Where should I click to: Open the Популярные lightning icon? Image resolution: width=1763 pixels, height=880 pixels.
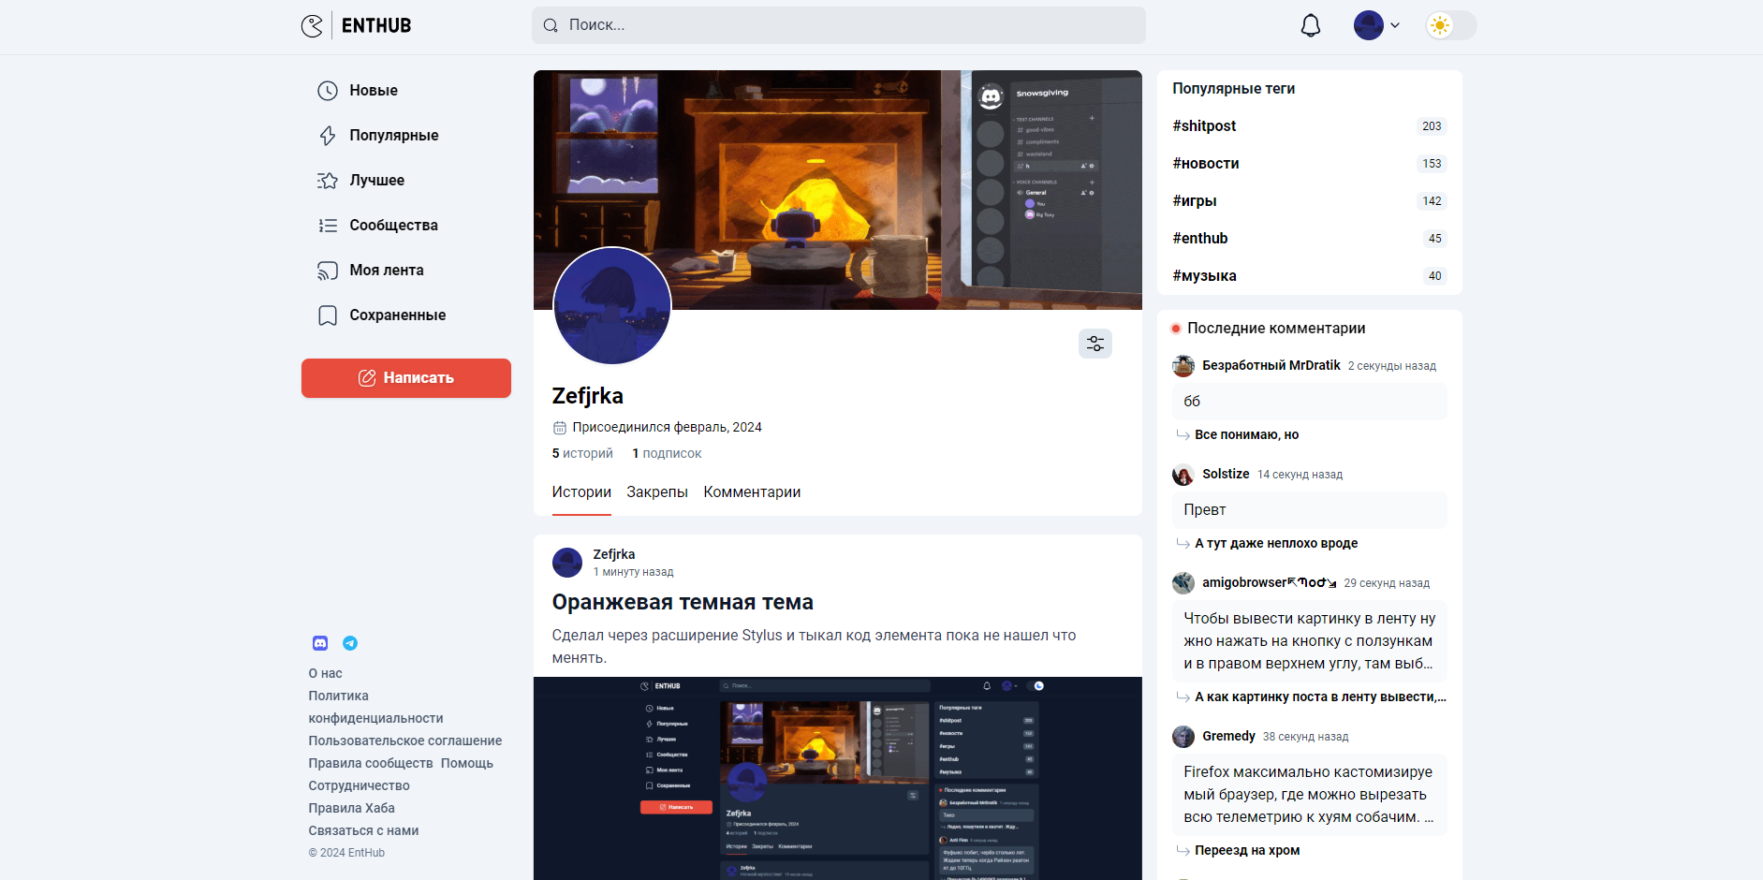(x=328, y=136)
